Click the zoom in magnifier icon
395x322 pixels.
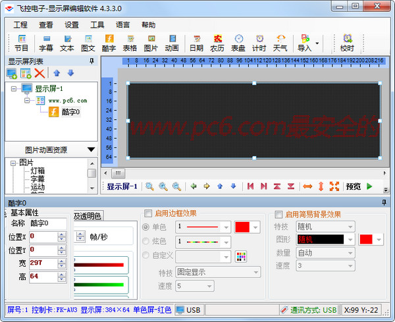[163, 186]
